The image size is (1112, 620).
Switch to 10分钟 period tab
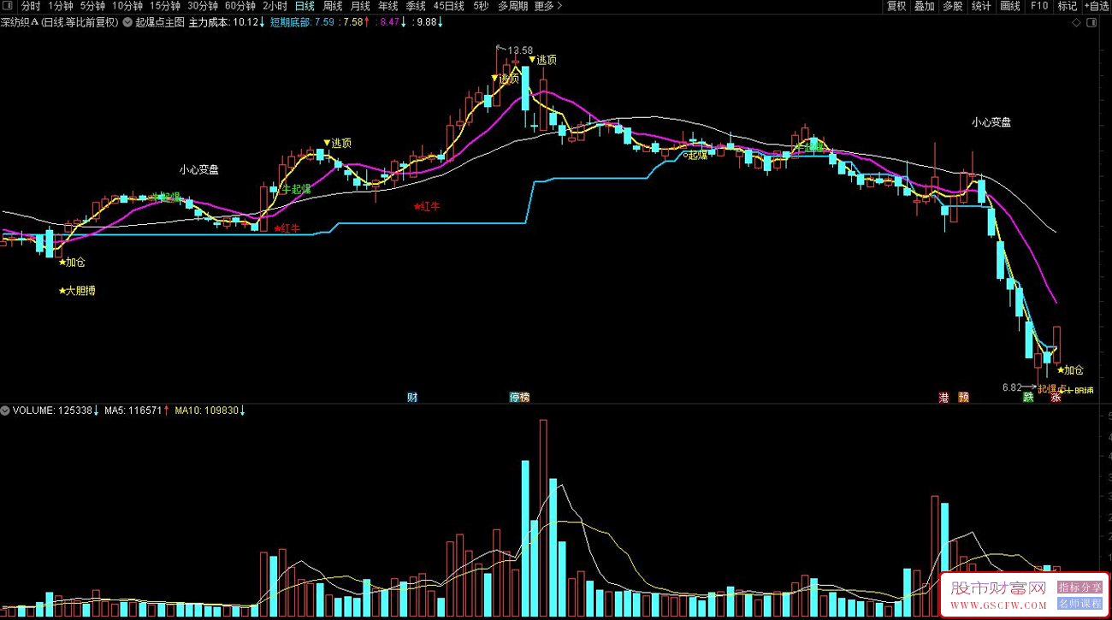tap(127, 6)
